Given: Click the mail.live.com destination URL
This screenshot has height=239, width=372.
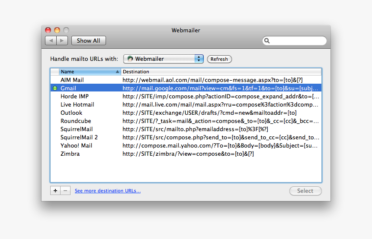Looking at the screenshot, I should click(x=220, y=104).
